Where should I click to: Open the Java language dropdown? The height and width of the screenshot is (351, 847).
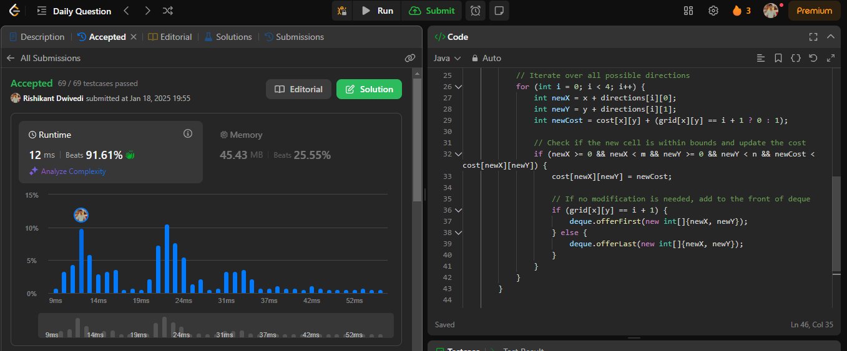[x=447, y=58]
